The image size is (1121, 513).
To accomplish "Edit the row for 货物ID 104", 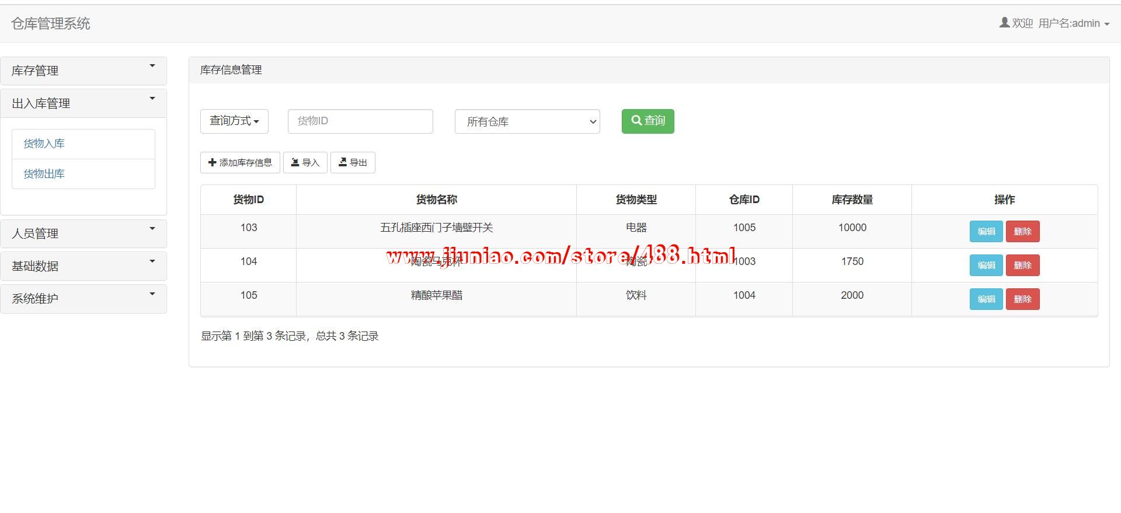I will [x=986, y=265].
